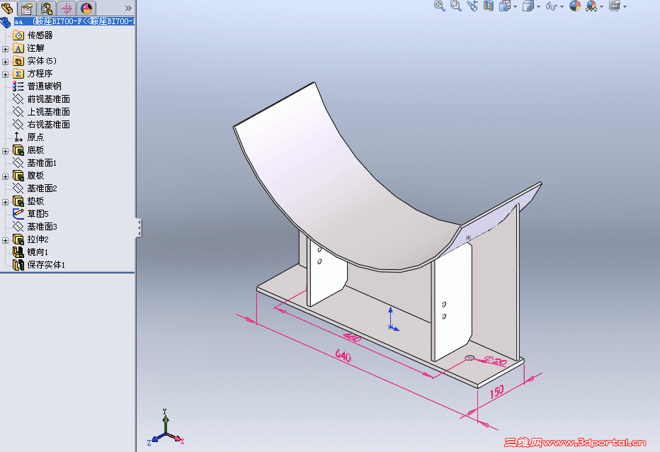Click the 640 dimension in the viewport
This screenshot has height=452, width=660.
click(343, 356)
